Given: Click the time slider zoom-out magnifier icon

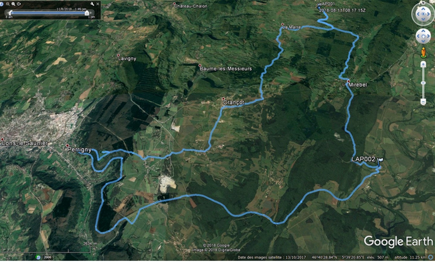Looking at the screenshot, I should click(8, 4).
